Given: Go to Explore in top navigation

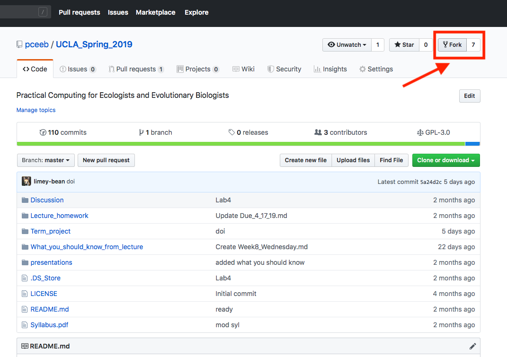Looking at the screenshot, I should click(x=196, y=12).
